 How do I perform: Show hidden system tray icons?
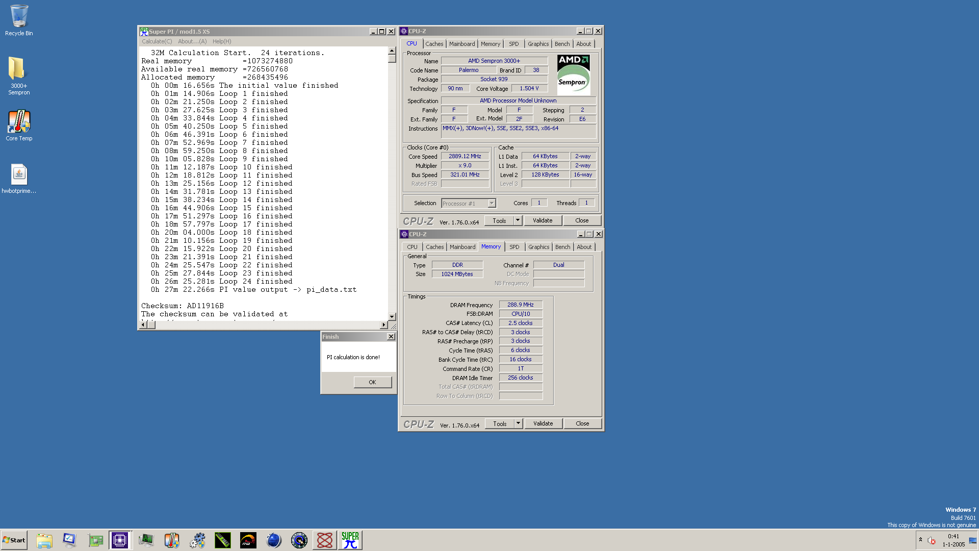pos(920,540)
